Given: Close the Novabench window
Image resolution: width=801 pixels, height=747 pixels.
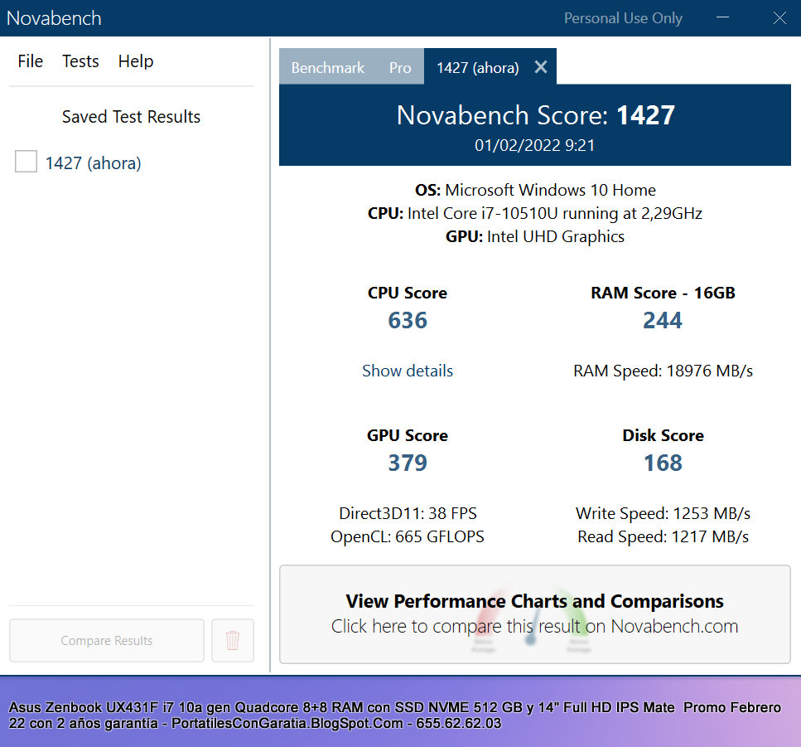Looking at the screenshot, I should tap(779, 18).
